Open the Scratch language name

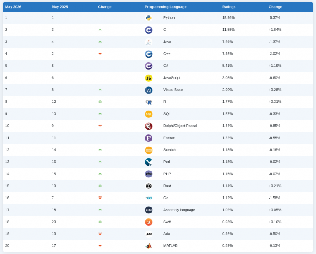169,150
